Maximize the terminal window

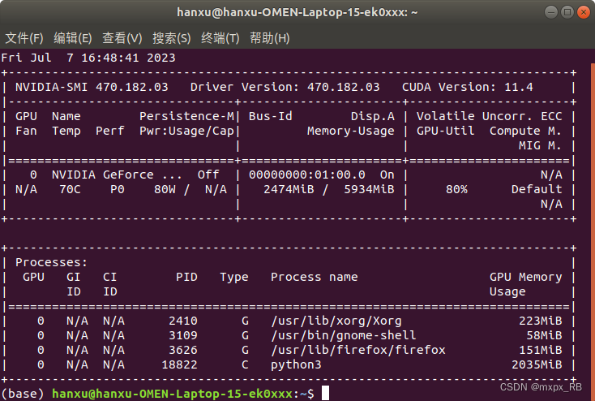(x=567, y=12)
